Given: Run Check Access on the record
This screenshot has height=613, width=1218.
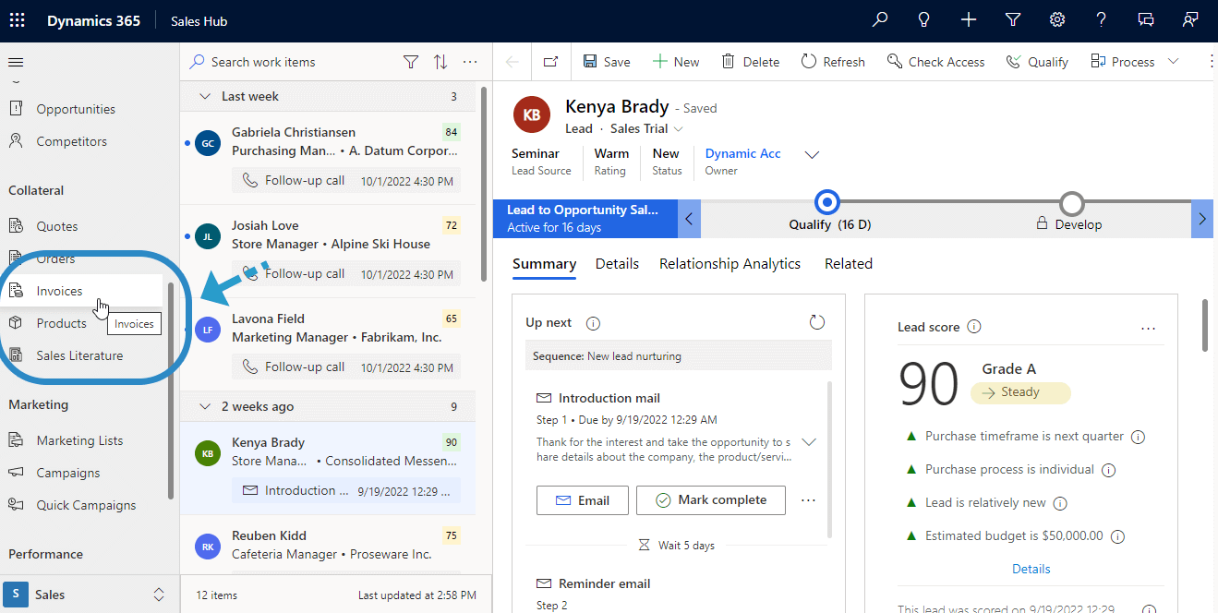Looking at the screenshot, I should 935,61.
